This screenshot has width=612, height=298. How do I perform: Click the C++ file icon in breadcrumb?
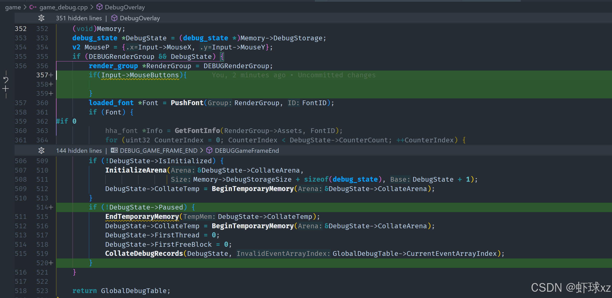point(33,7)
